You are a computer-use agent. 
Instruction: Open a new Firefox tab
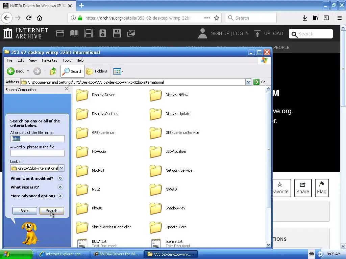click(x=81, y=5)
